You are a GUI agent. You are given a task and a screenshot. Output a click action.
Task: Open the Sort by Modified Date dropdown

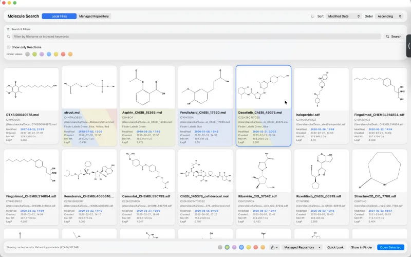pyautogui.click(x=343, y=16)
